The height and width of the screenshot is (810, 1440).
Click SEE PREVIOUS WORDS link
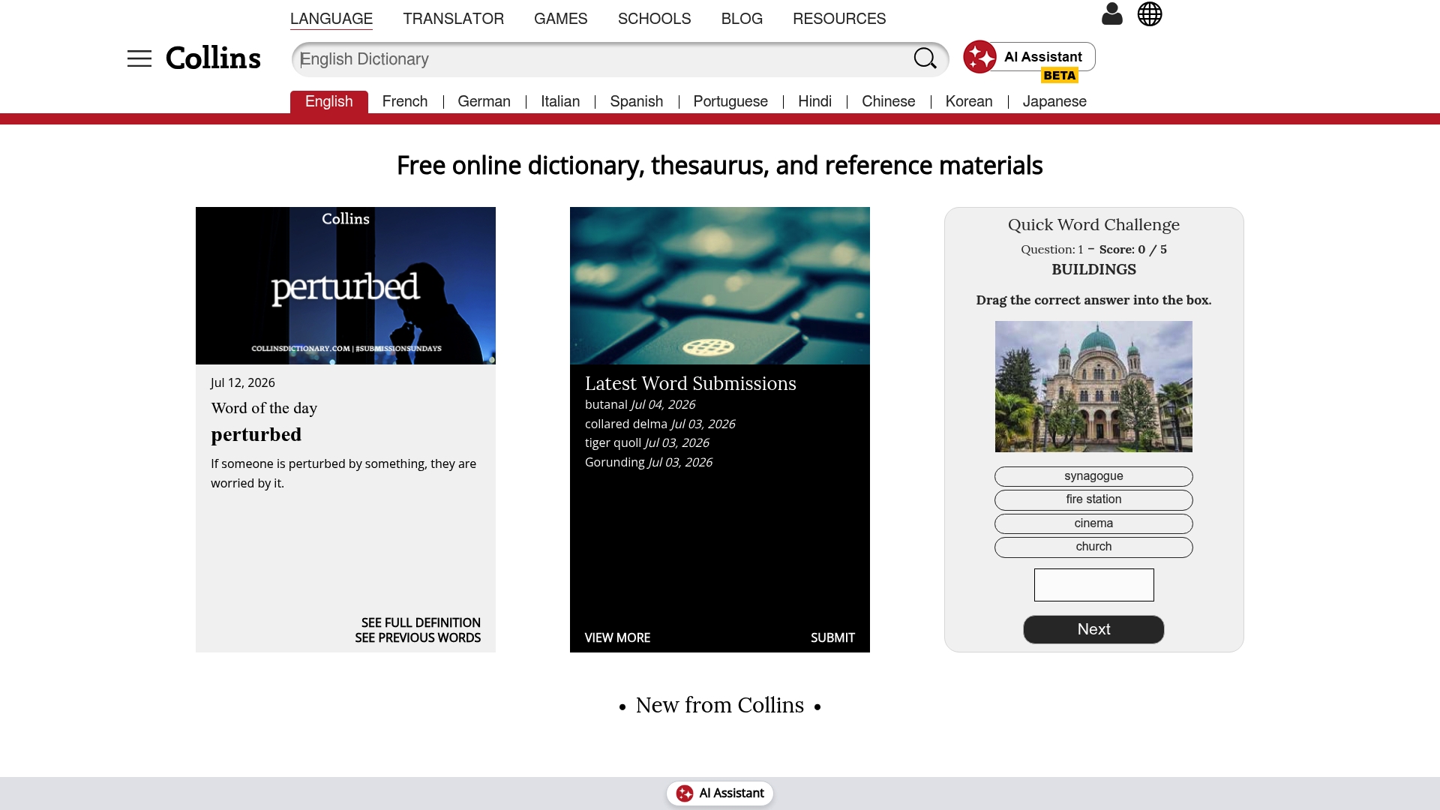[x=418, y=637]
